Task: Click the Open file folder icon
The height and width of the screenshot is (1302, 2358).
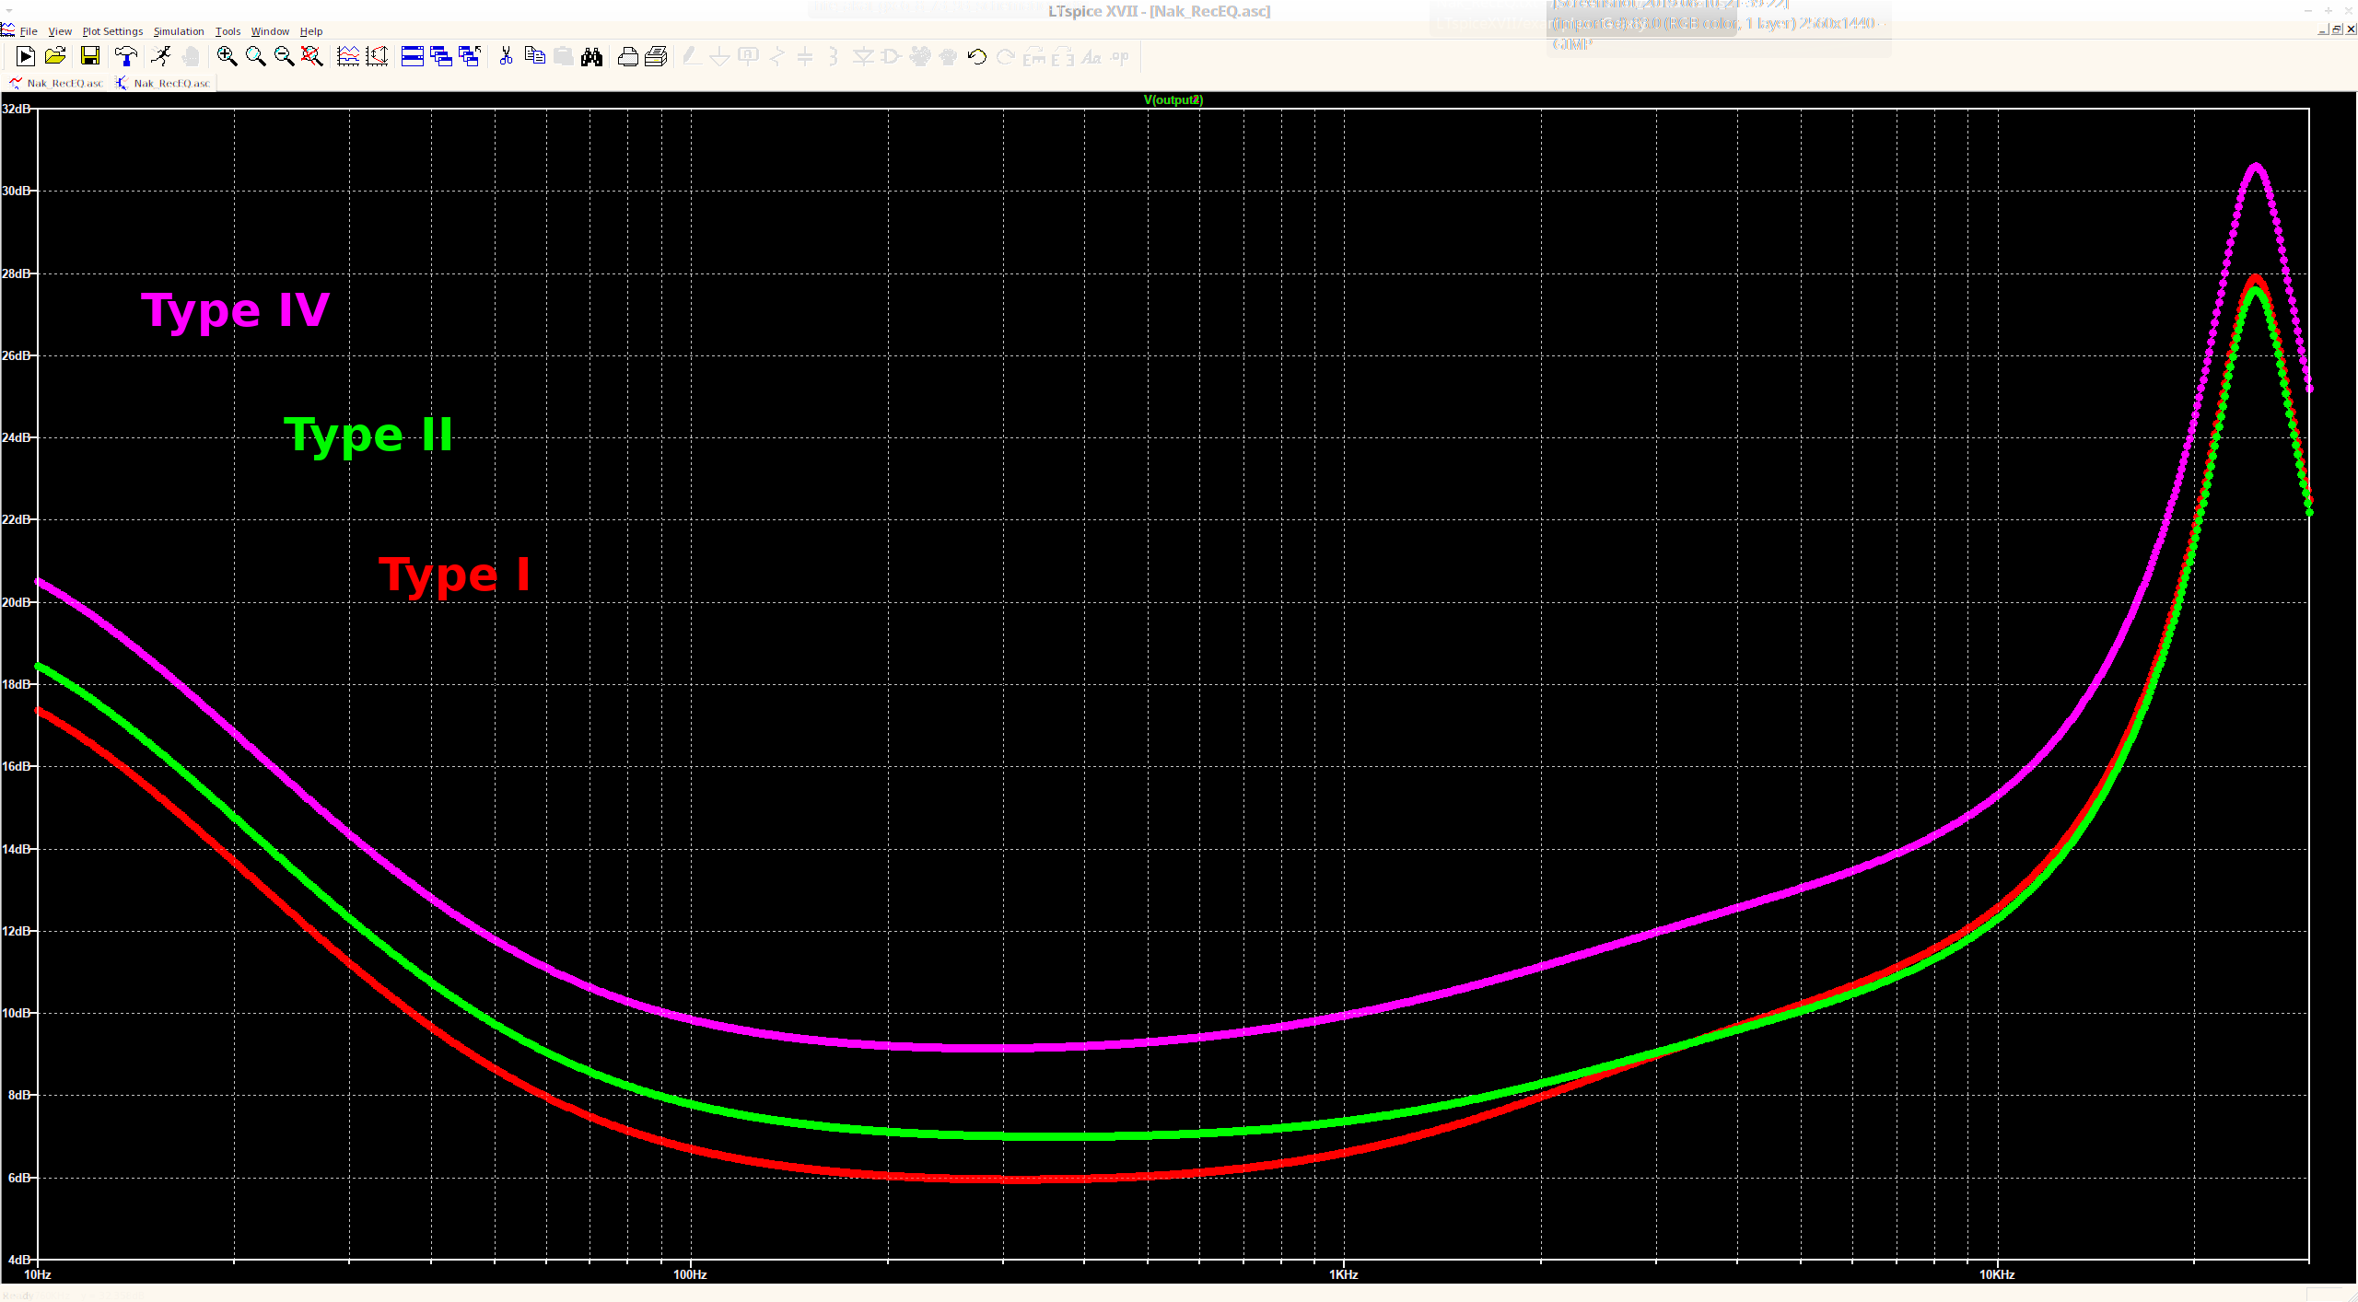Action: pyautogui.click(x=55, y=57)
